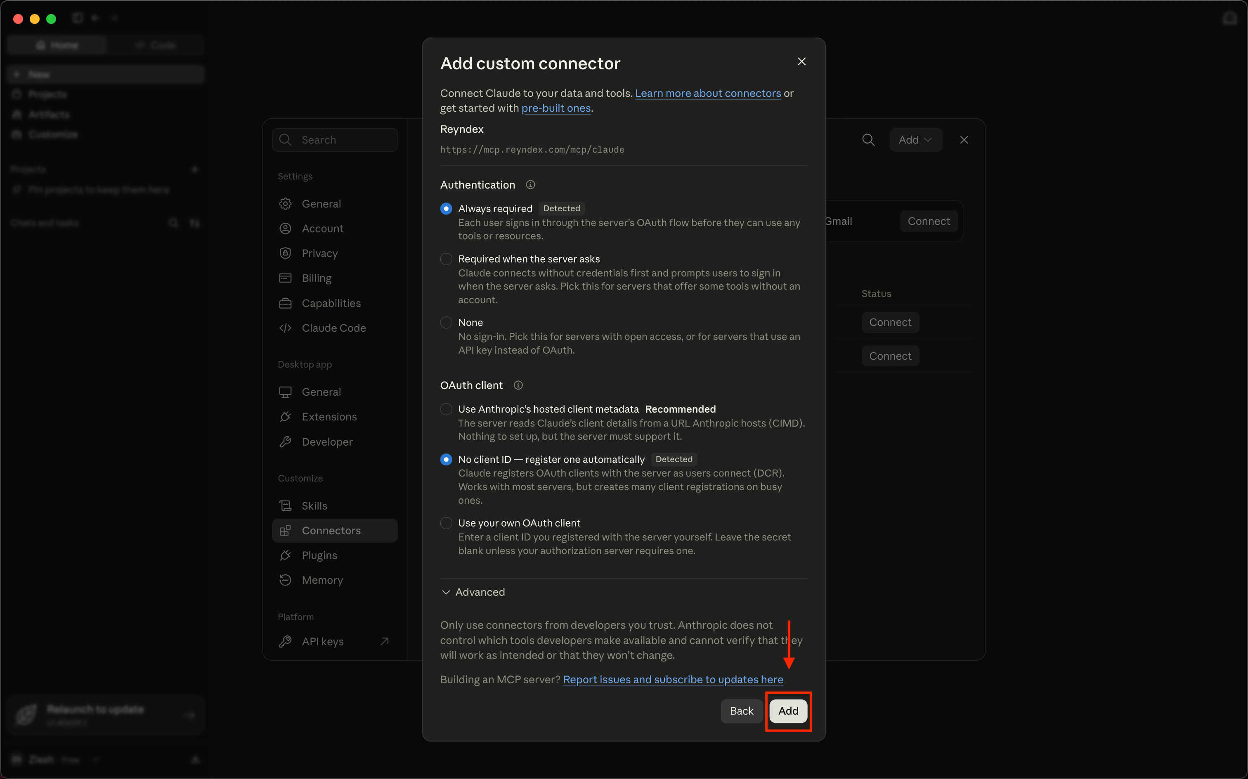The width and height of the screenshot is (1248, 779).
Task: Click Relaunch to update banner
Action: 106,715
